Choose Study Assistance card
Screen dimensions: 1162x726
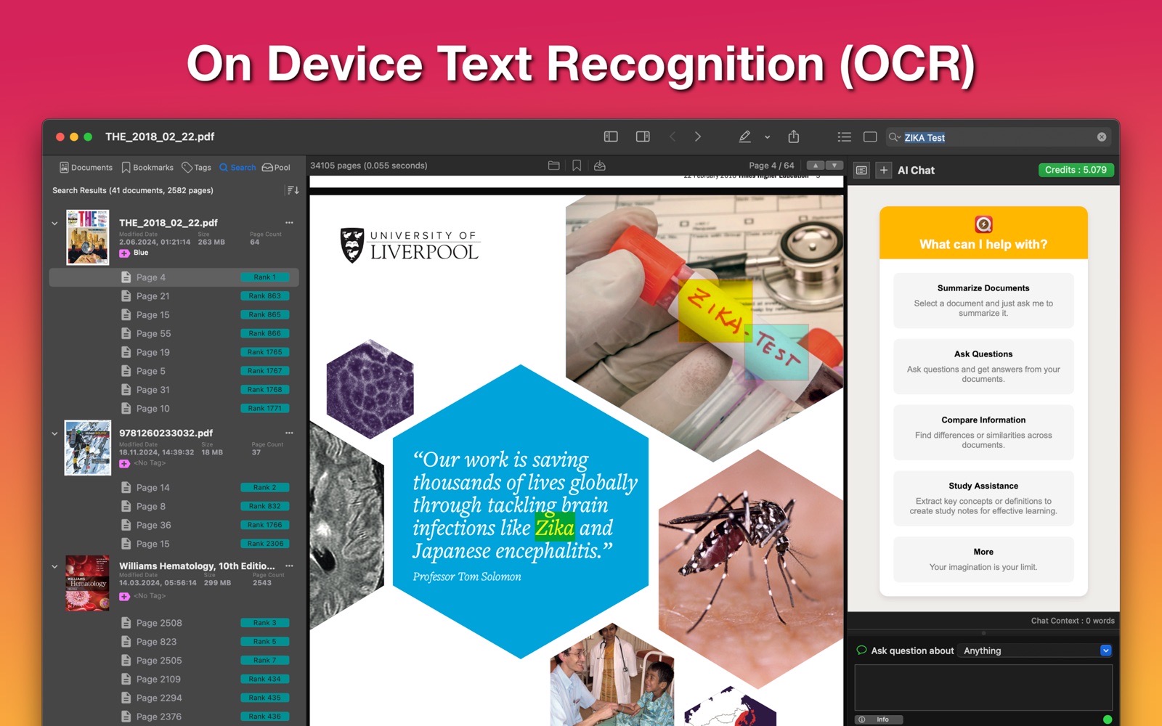coord(983,499)
